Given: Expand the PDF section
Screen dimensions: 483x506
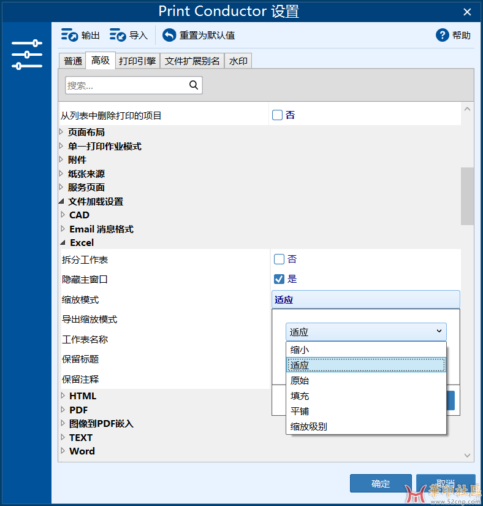Looking at the screenshot, I should pyautogui.click(x=63, y=410).
